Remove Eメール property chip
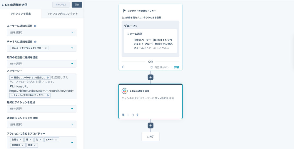 pyautogui.click(x=56, y=140)
